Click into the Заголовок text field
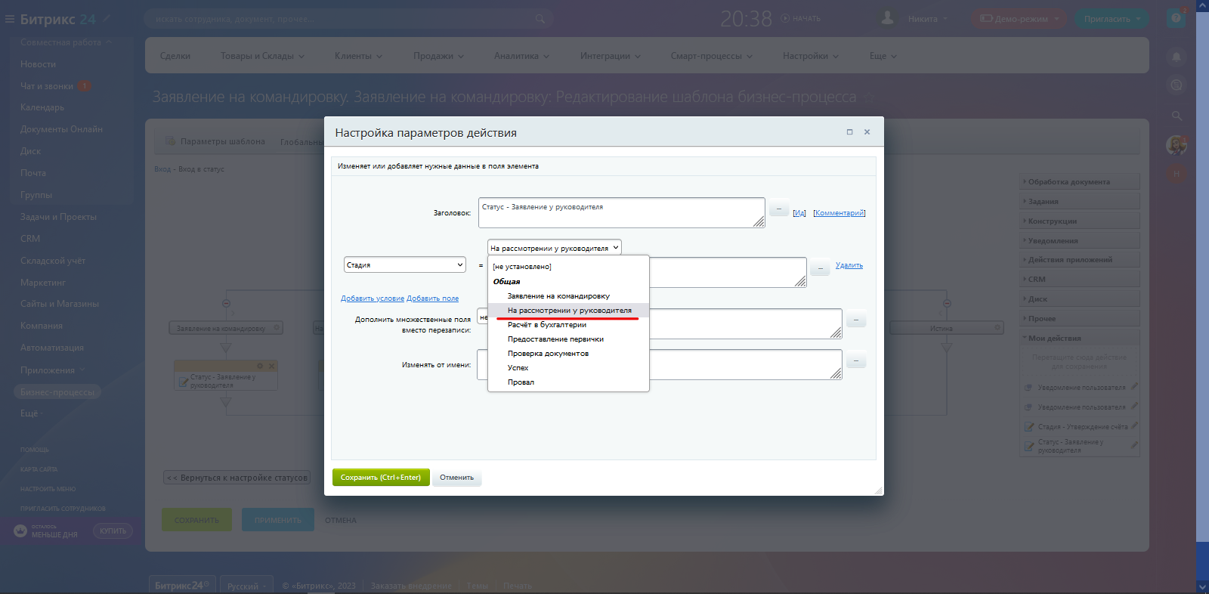 622,212
